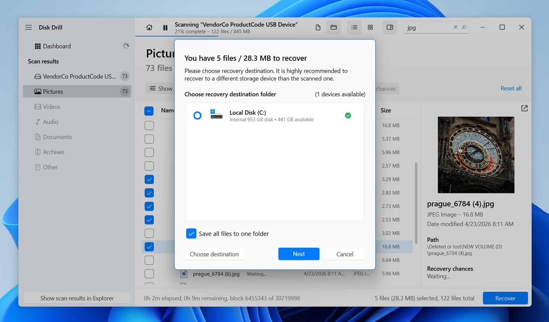Switch to grid thumbnails view layout
Screen dimensions: 549x322
370,27
